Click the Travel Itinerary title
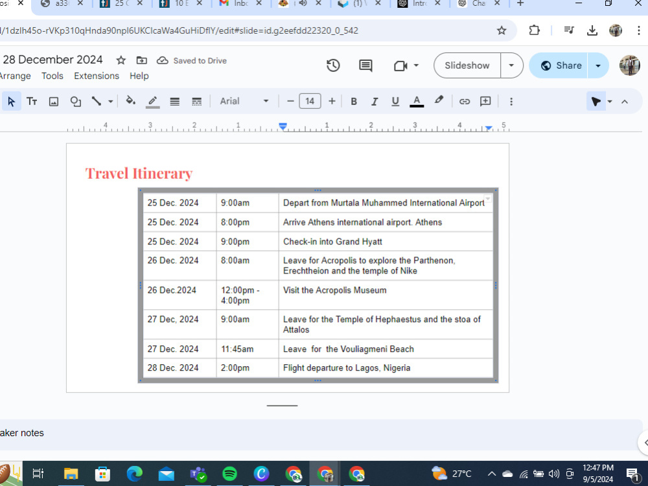 click(x=139, y=173)
